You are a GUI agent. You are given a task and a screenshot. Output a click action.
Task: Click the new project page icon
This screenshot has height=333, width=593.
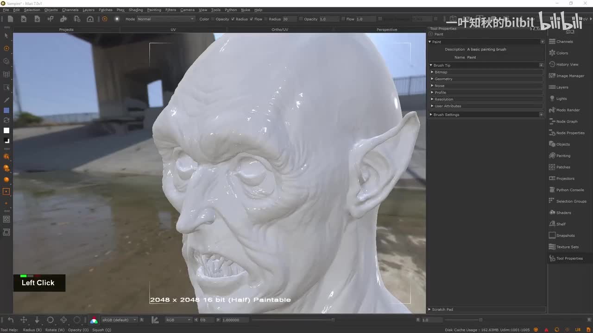coord(10,19)
